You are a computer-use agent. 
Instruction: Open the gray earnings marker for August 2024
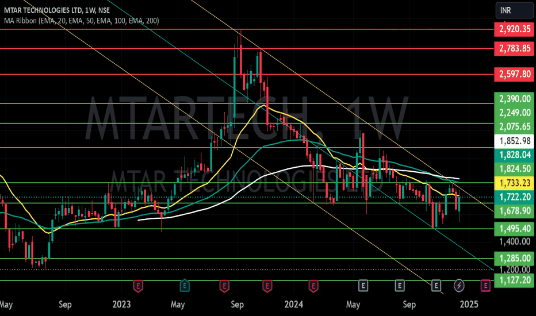(400, 285)
